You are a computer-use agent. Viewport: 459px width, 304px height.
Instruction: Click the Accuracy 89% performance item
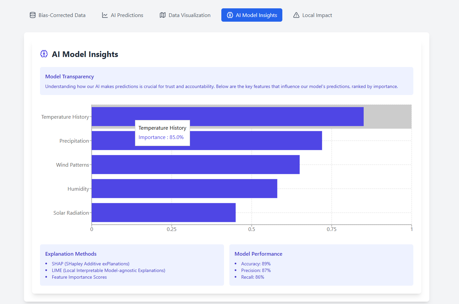click(256, 264)
